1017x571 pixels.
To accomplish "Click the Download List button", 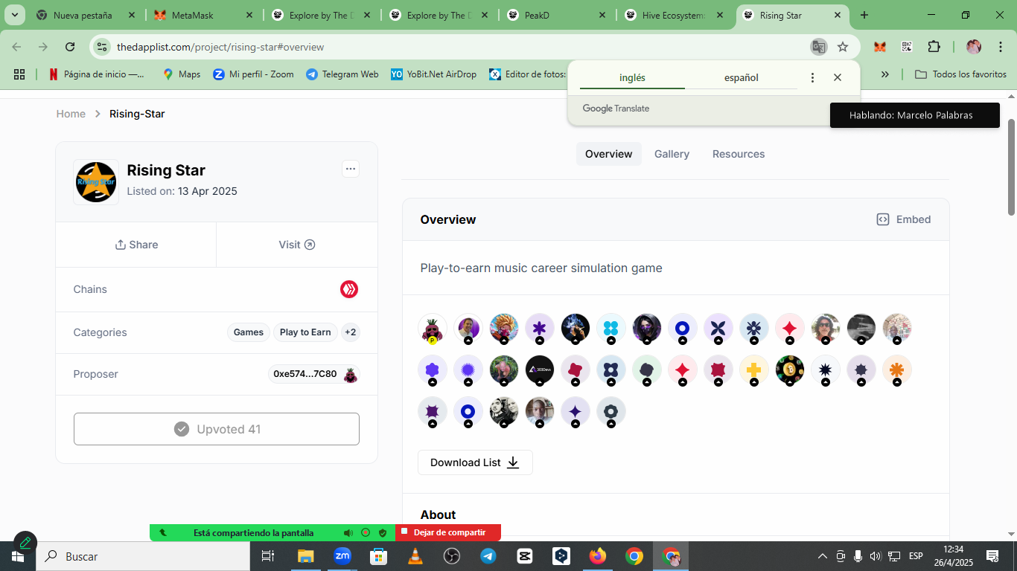I will (x=475, y=462).
